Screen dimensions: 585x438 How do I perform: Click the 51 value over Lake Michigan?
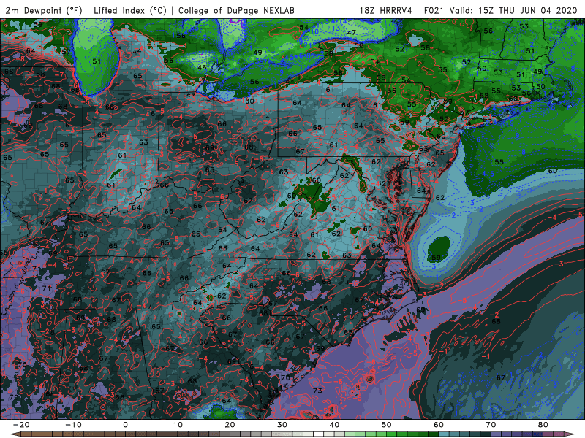pyautogui.click(x=97, y=61)
